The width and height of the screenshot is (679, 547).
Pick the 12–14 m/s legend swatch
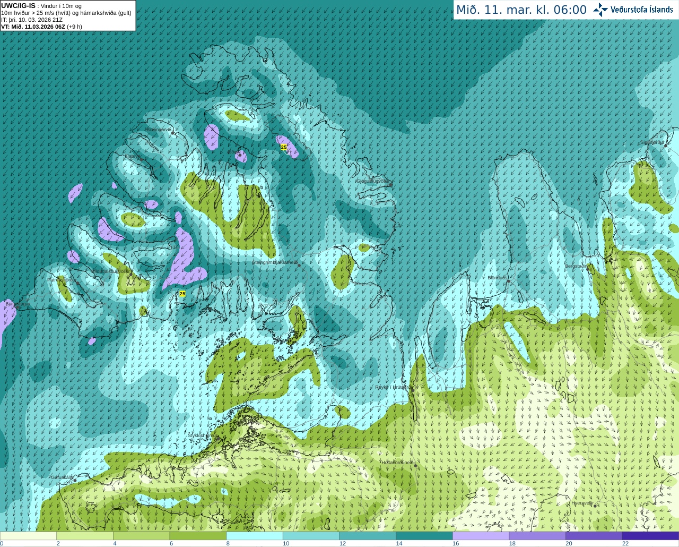(368, 536)
